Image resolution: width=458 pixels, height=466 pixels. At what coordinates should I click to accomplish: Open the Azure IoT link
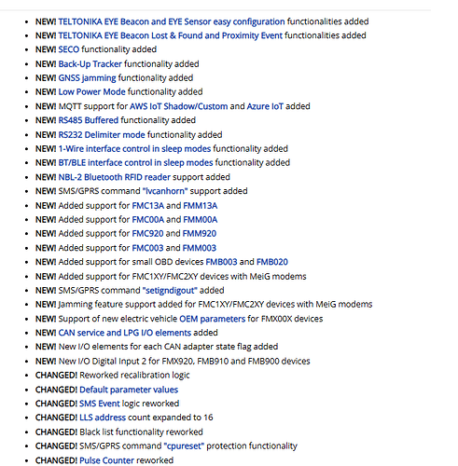point(265,106)
